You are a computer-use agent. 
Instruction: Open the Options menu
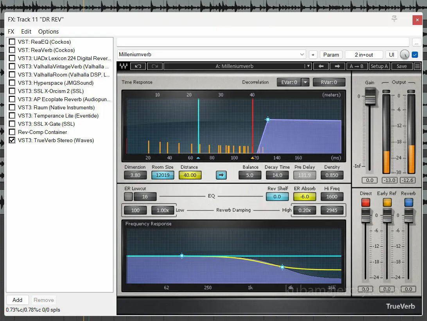pos(48,32)
